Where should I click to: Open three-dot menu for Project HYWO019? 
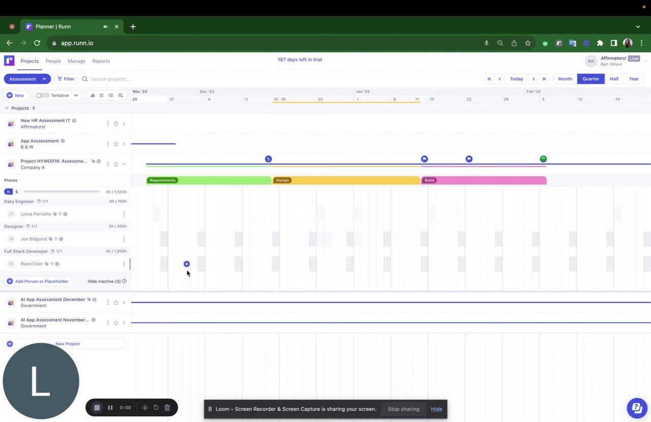[x=108, y=164]
